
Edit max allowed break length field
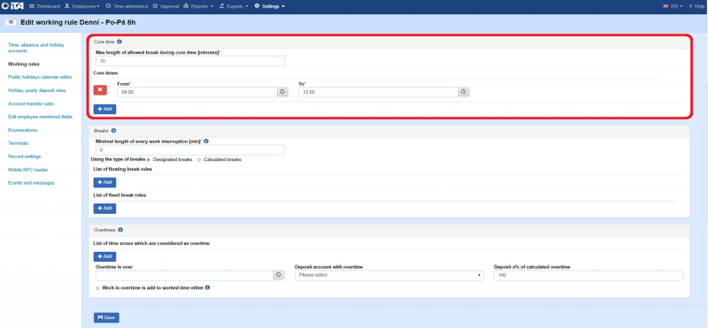[x=189, y=61]
